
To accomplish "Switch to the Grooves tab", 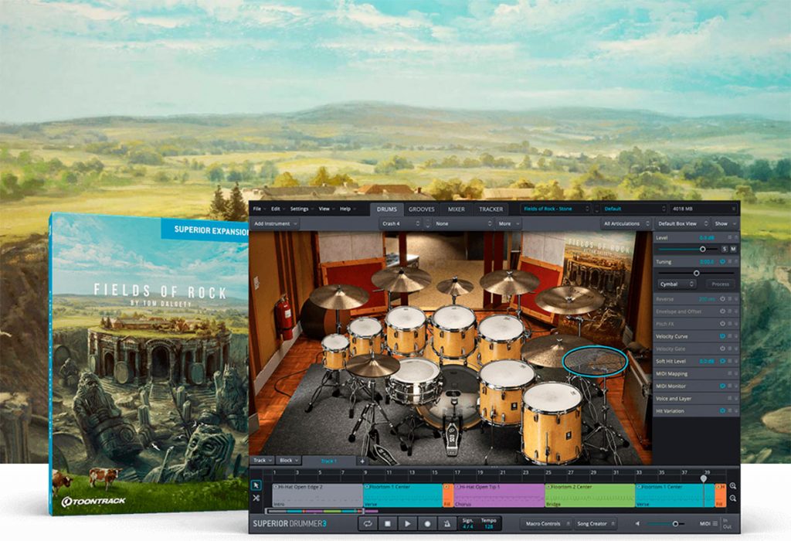I will 421,209.
